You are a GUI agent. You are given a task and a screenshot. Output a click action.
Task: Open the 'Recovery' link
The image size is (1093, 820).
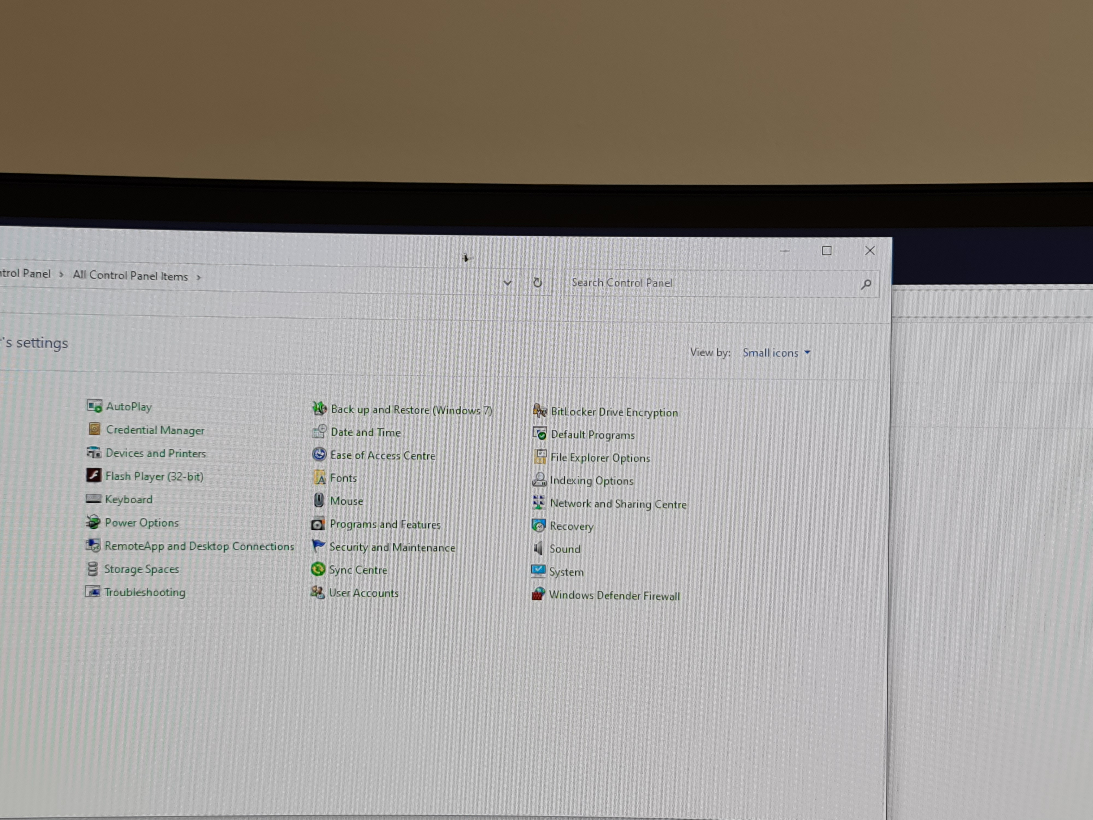(571, 526)
